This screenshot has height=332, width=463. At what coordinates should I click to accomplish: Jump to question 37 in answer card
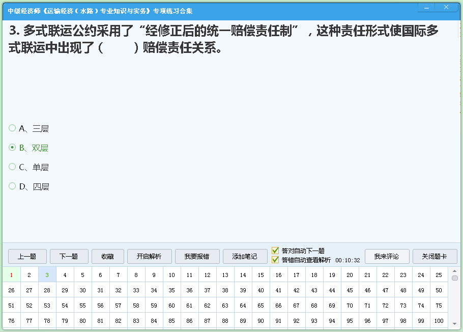(x=207, y=290)
